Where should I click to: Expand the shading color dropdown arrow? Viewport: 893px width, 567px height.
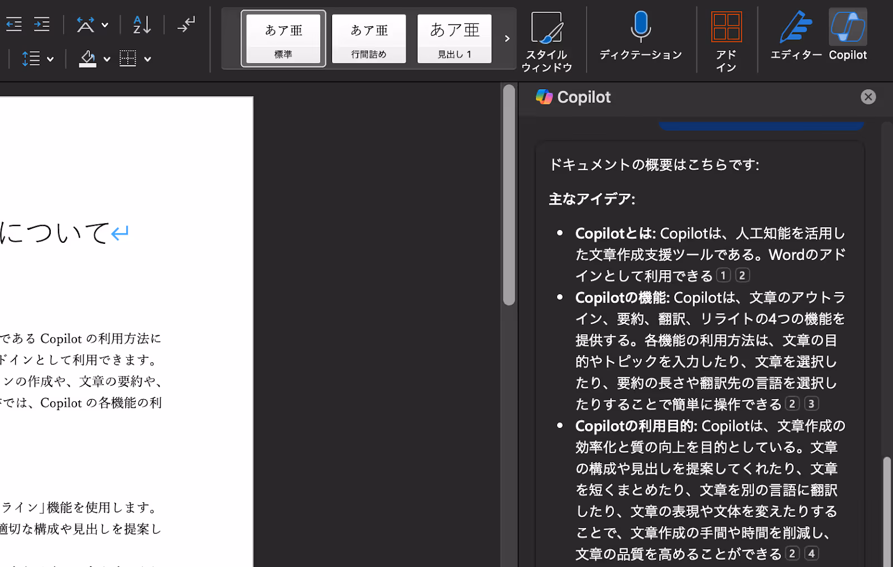[107, 59]
